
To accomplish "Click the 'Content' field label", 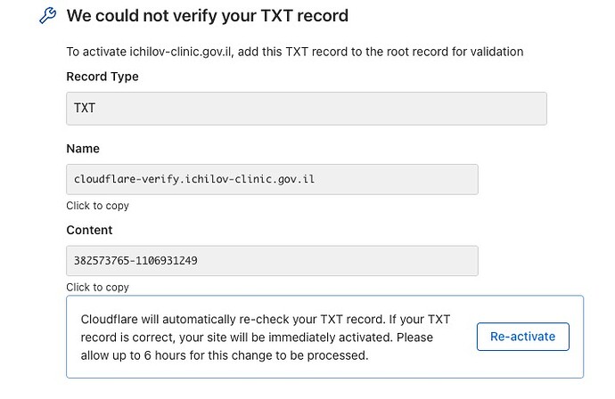I will click(89, 230).
